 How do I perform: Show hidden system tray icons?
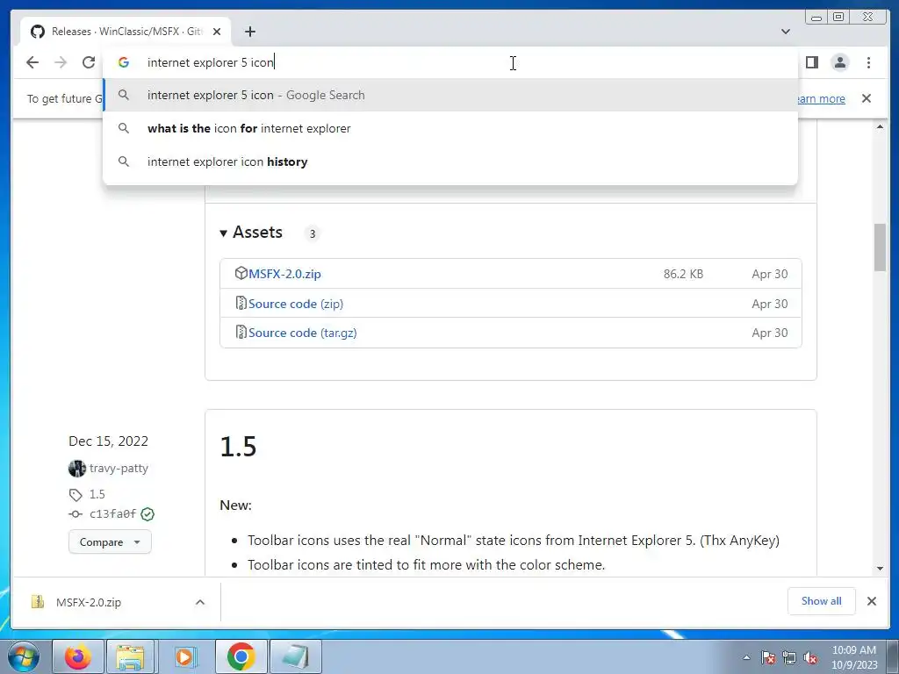click(746, 657)
